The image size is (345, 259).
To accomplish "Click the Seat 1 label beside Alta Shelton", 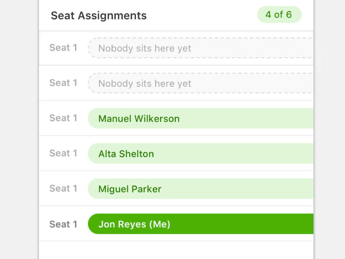I will 63,153.
